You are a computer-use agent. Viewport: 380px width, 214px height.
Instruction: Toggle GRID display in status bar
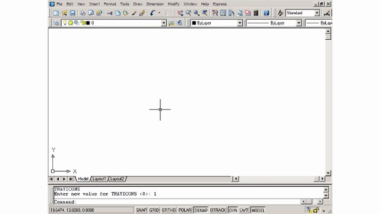(x=154, y=210)
